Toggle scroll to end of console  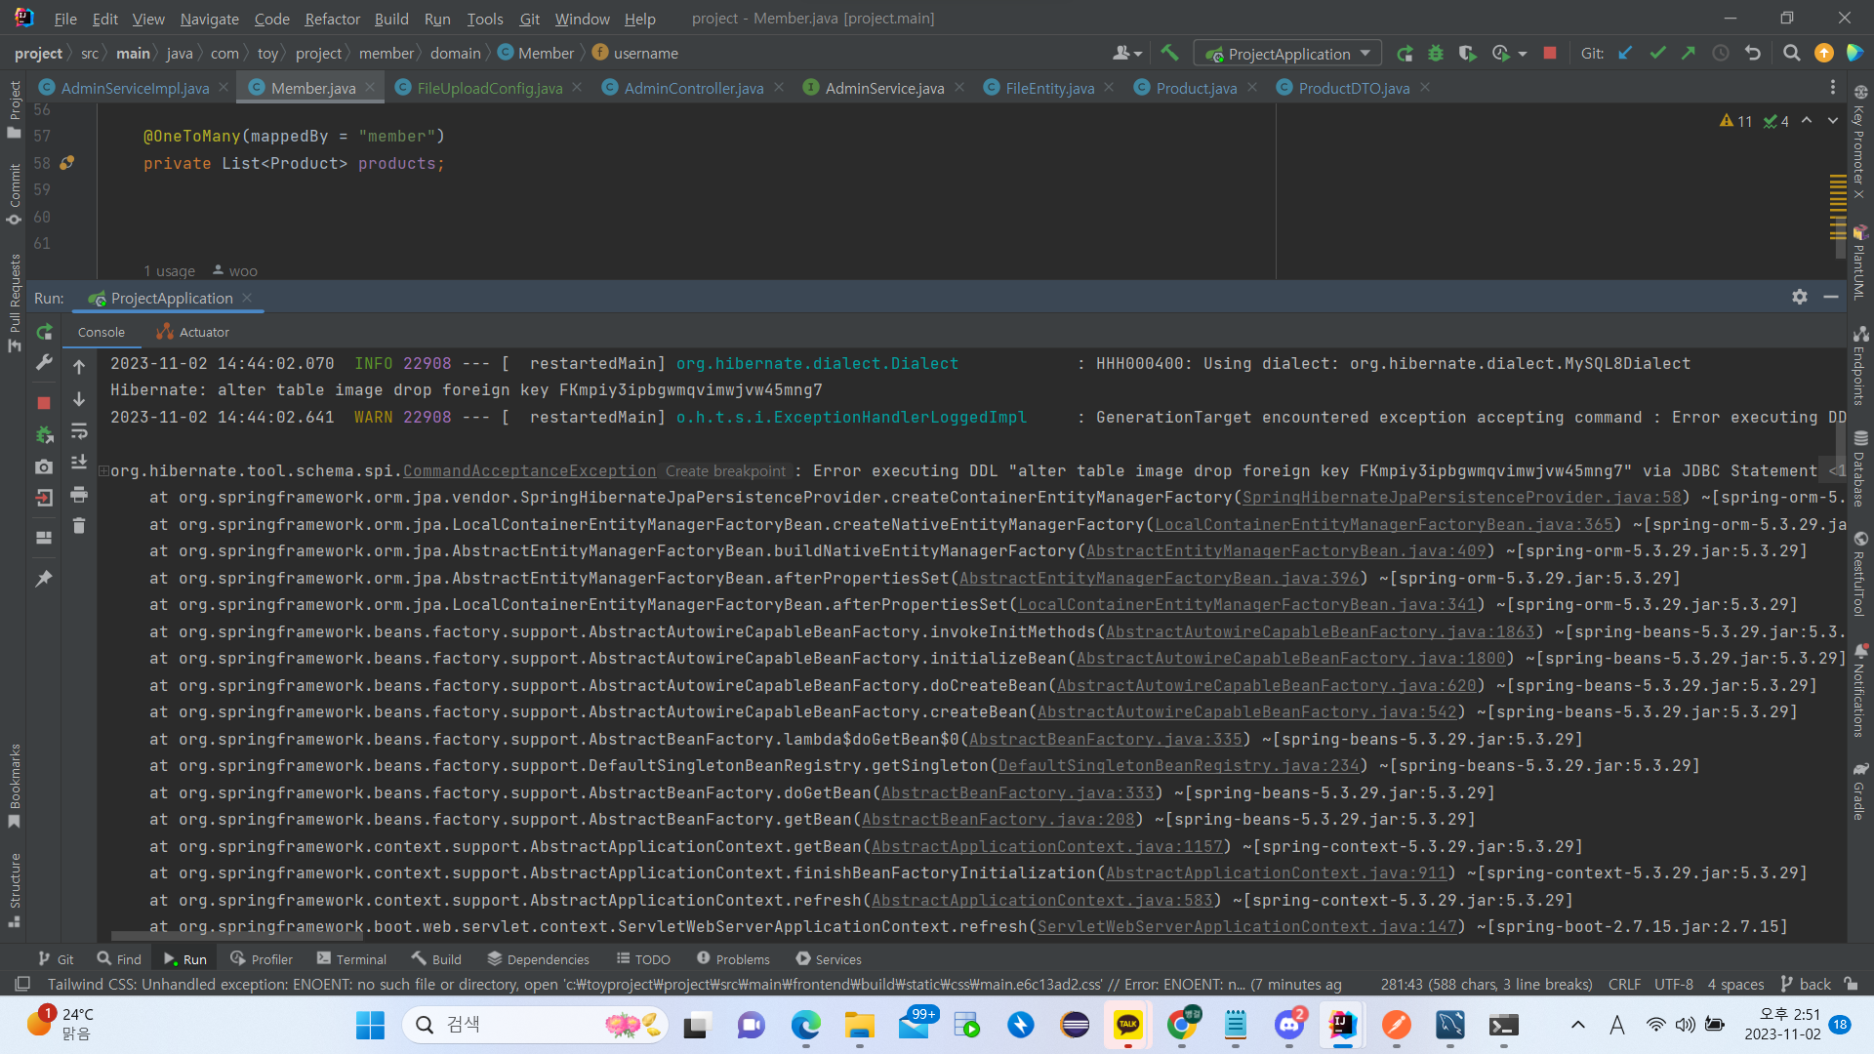point(79,463)
